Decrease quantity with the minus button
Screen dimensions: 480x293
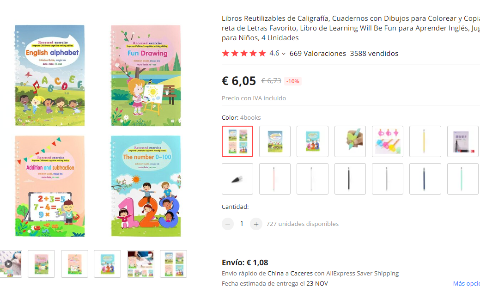click(x=228, y=224)
